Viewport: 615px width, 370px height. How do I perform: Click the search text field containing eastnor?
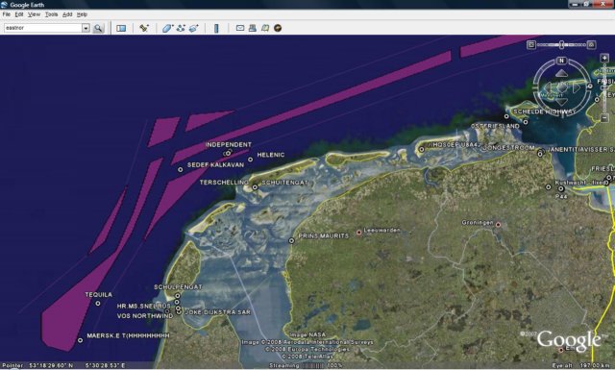coord(42,28)
